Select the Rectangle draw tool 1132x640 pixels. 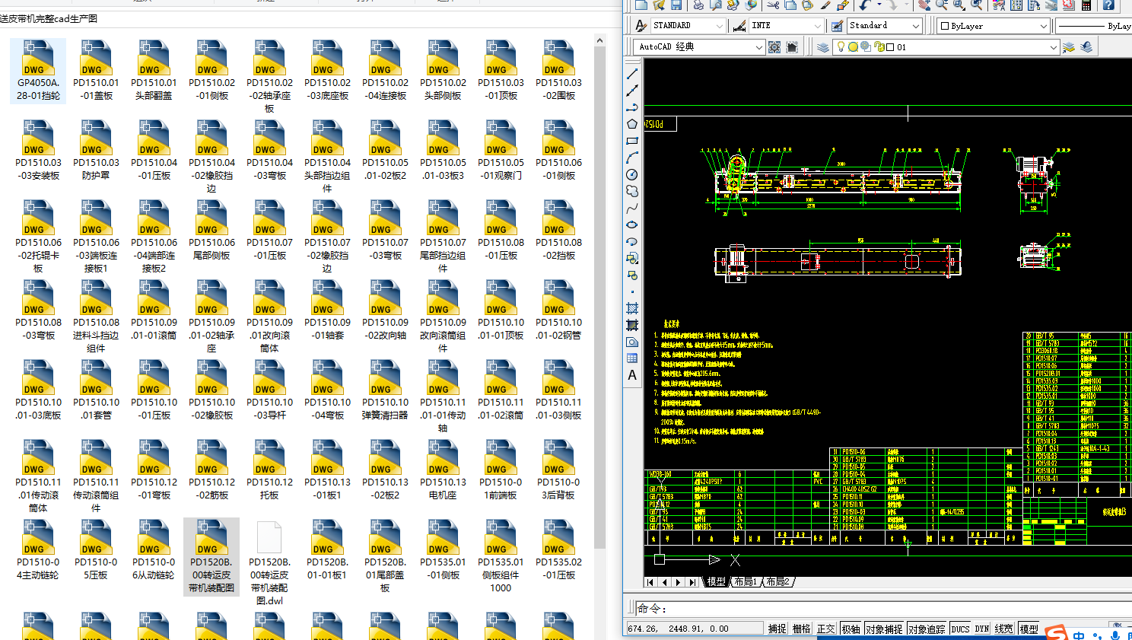click(x=632, y=141)
